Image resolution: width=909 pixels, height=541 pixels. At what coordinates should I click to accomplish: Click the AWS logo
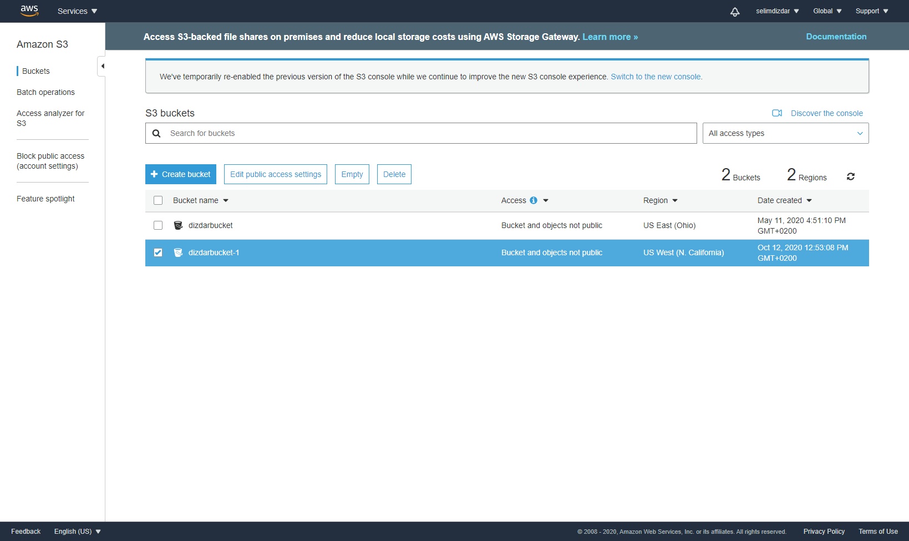coord(29,11)
